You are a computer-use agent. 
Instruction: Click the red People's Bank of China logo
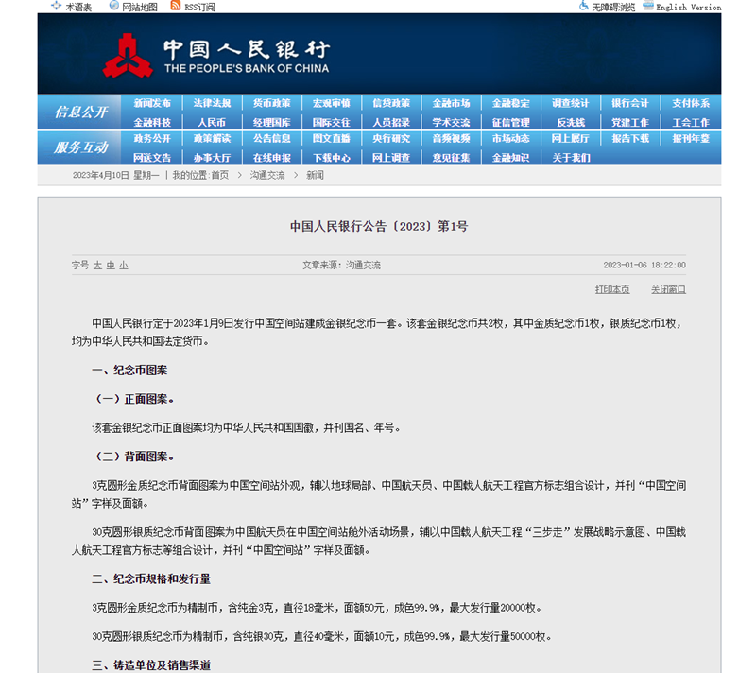pyautogui.click(x=128, y=56)
